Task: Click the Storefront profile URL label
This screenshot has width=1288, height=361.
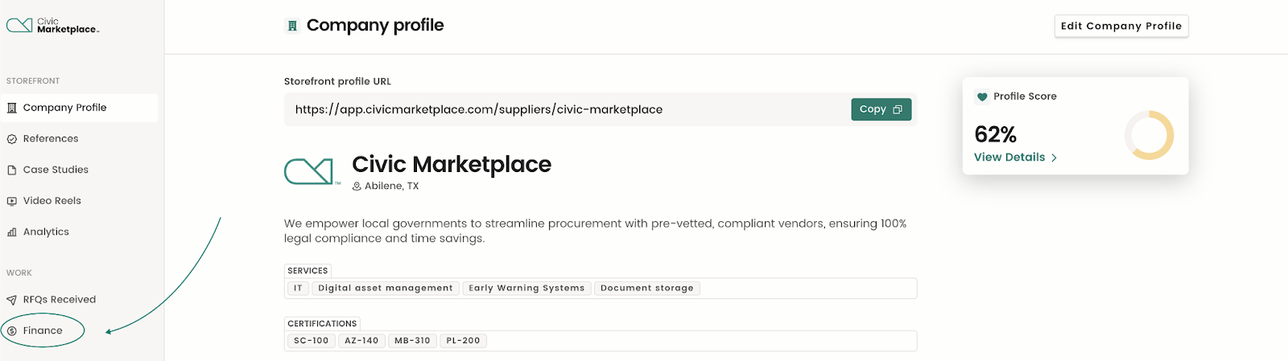Action: [x=337, y=81]
